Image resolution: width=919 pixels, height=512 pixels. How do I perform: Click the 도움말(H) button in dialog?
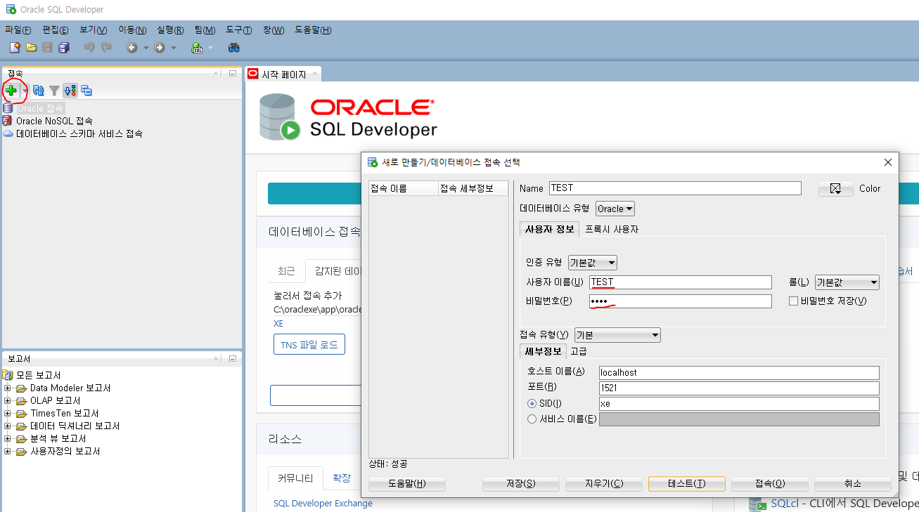pyautogui.click(x=407, y=484)
